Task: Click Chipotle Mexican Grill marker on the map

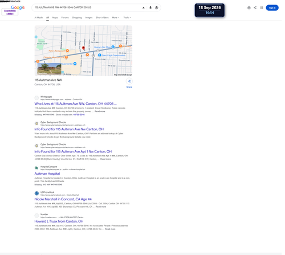Action: click(x=66, y=57)
